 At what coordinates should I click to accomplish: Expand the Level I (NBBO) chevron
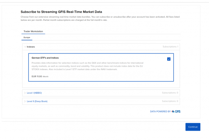click(25, 93)
